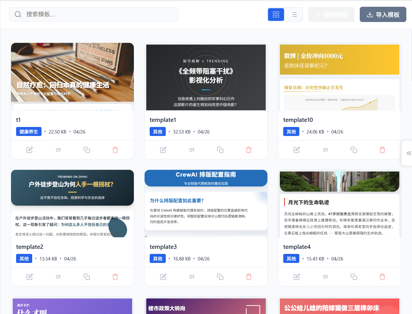
Task: Click the 其他 tag on template10
Action: [291, 132]
